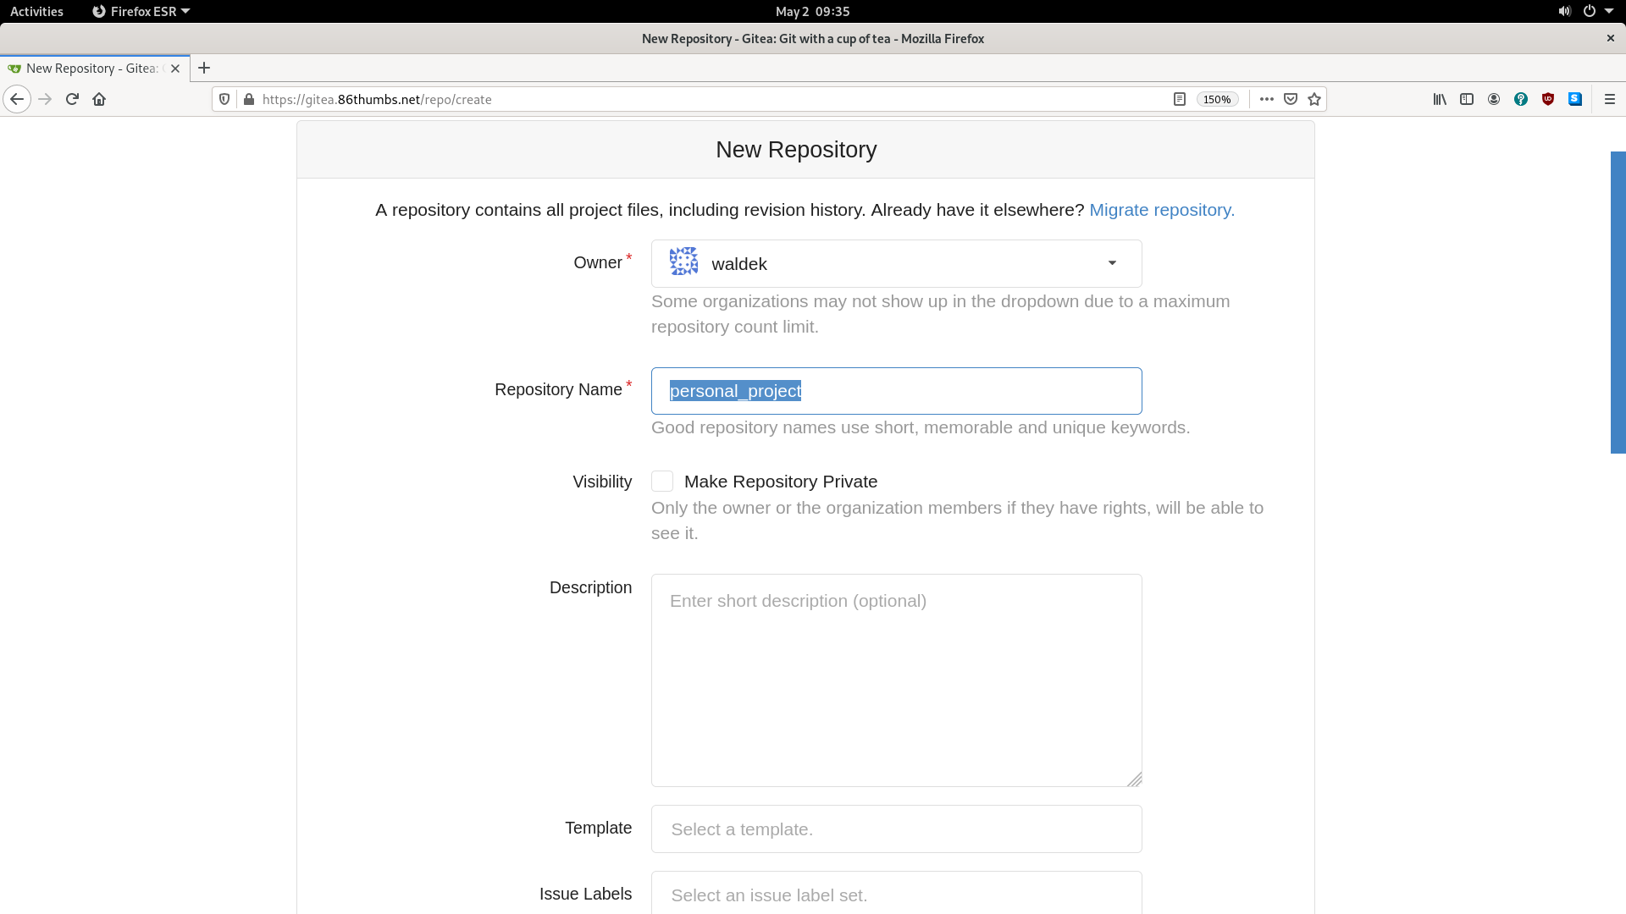
Task: Close the Firefox window
Action: (1610, 38)
